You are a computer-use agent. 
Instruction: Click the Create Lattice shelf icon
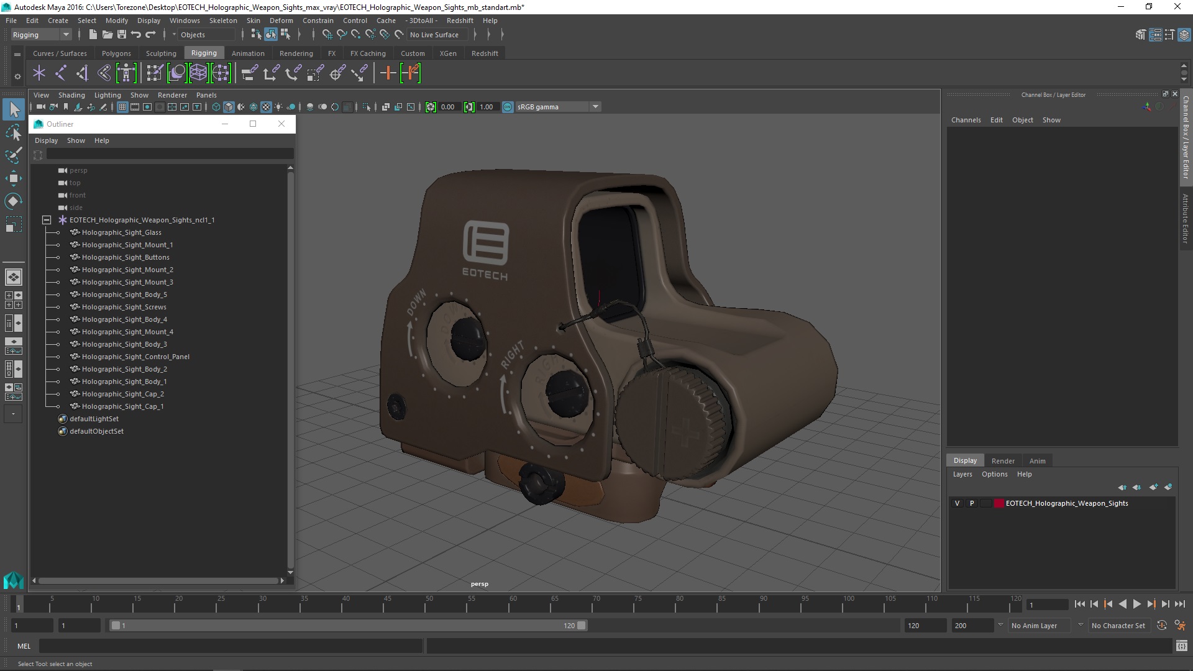198,73
